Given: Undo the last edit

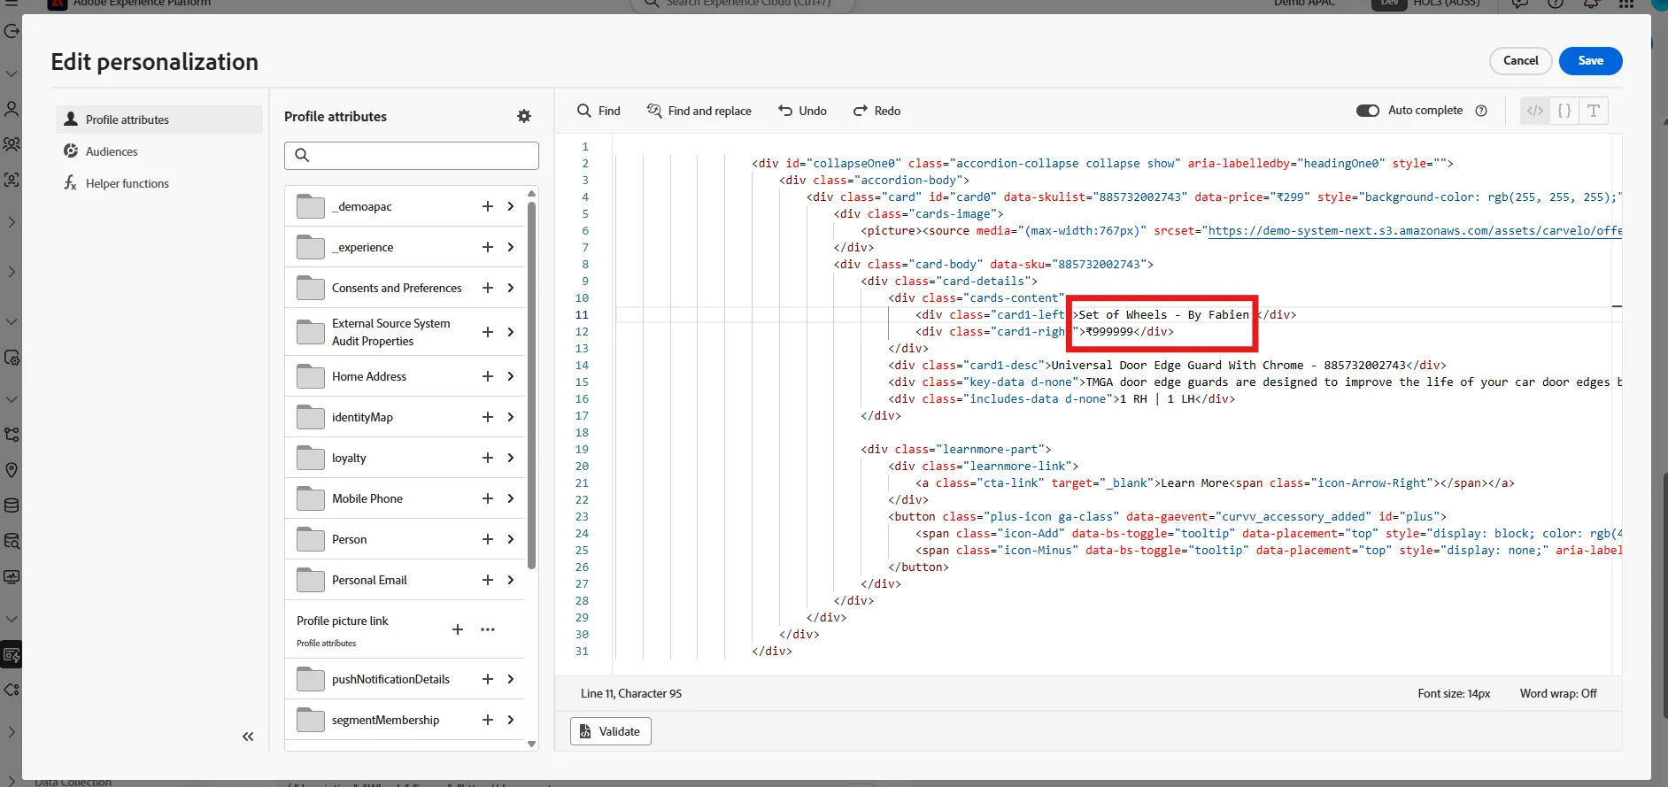Looking at the screenshot, I should pyautogui.click(x=803, y=111).
